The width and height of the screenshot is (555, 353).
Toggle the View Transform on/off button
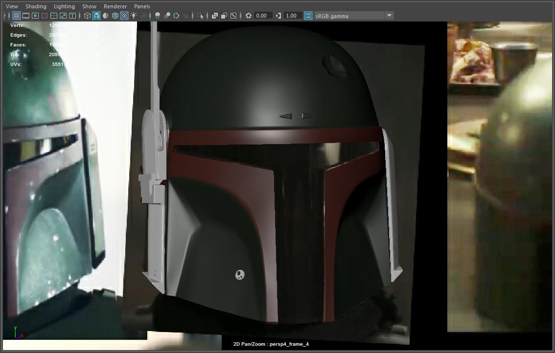[308, 16]
